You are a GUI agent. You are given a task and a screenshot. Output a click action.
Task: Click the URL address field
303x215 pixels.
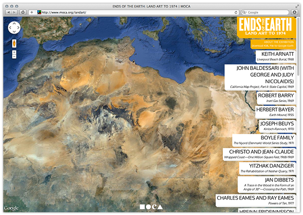134,12
